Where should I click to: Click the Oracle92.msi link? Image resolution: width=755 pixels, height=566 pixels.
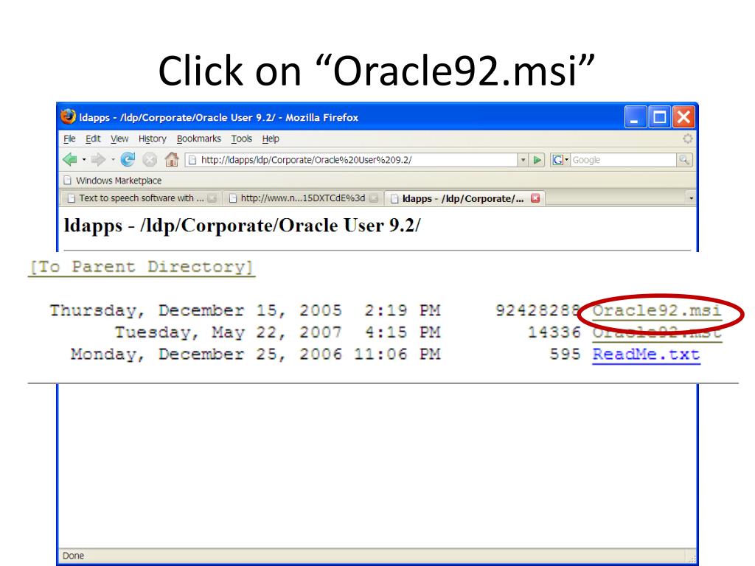point(656,310)
